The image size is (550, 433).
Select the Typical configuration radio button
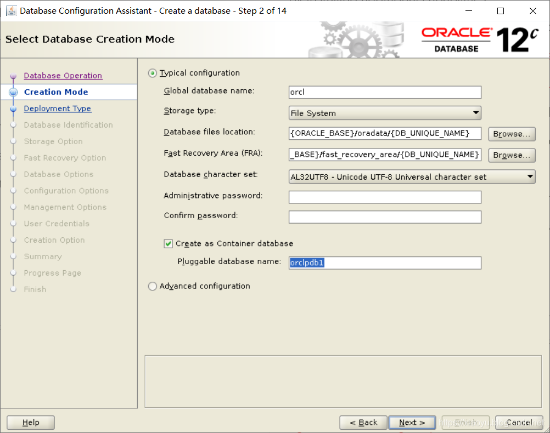tap(152, 73)
